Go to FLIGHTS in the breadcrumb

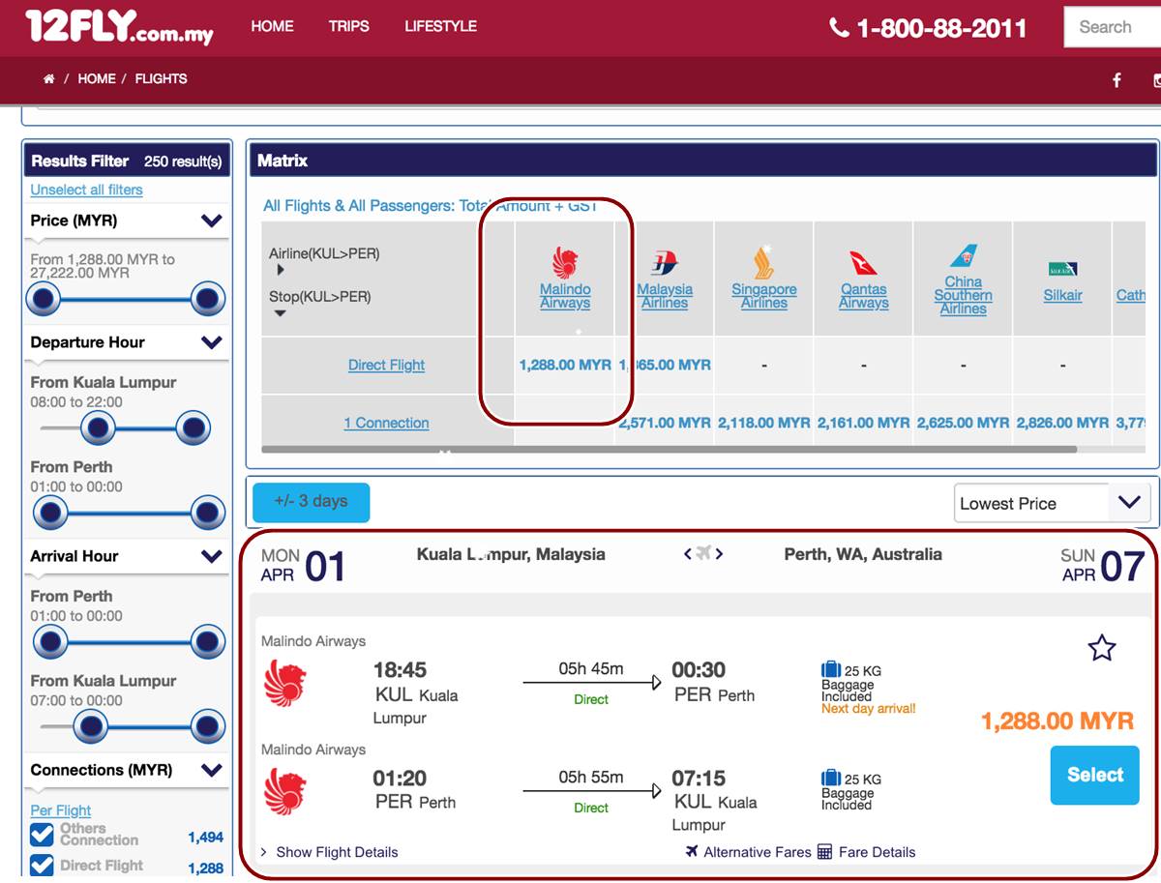point(162,79)
